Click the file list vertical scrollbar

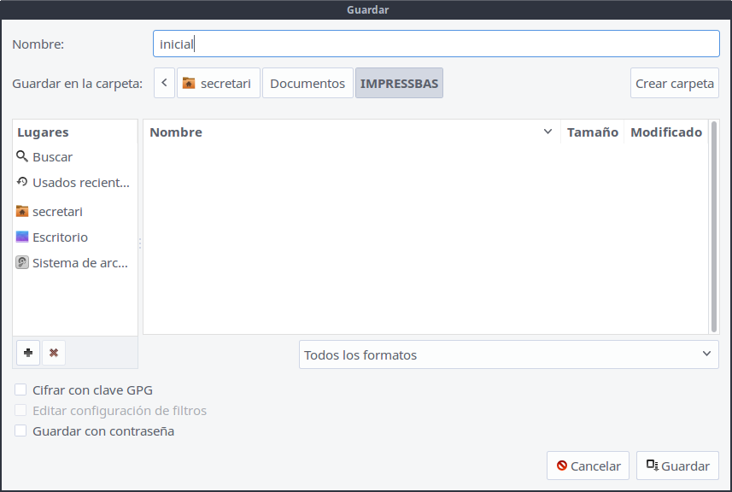click(x=714, y=231)
